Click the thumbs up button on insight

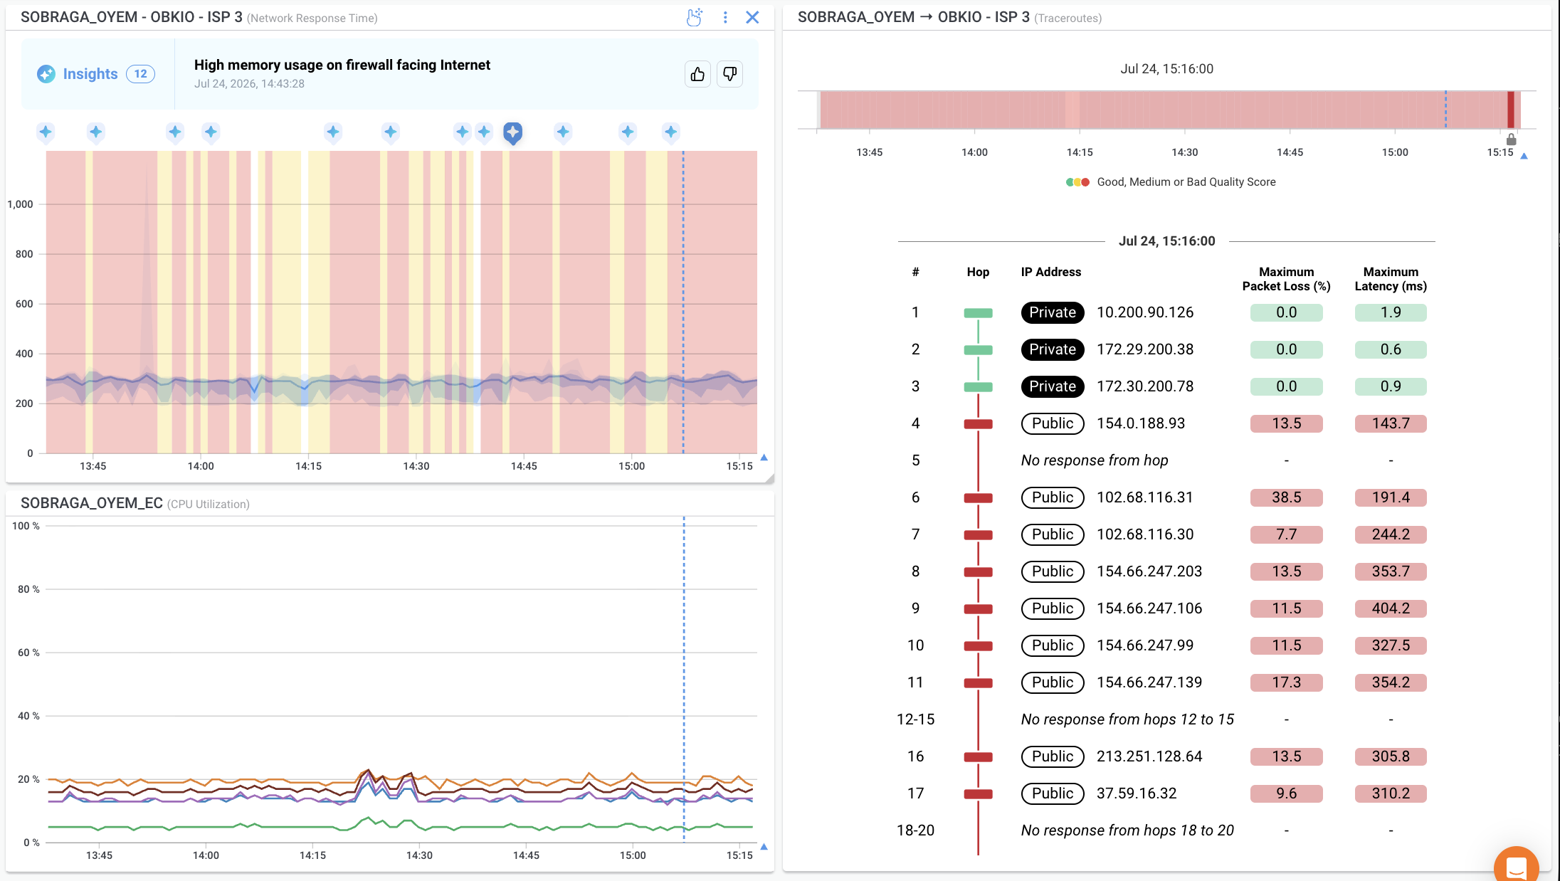[697, 74]
